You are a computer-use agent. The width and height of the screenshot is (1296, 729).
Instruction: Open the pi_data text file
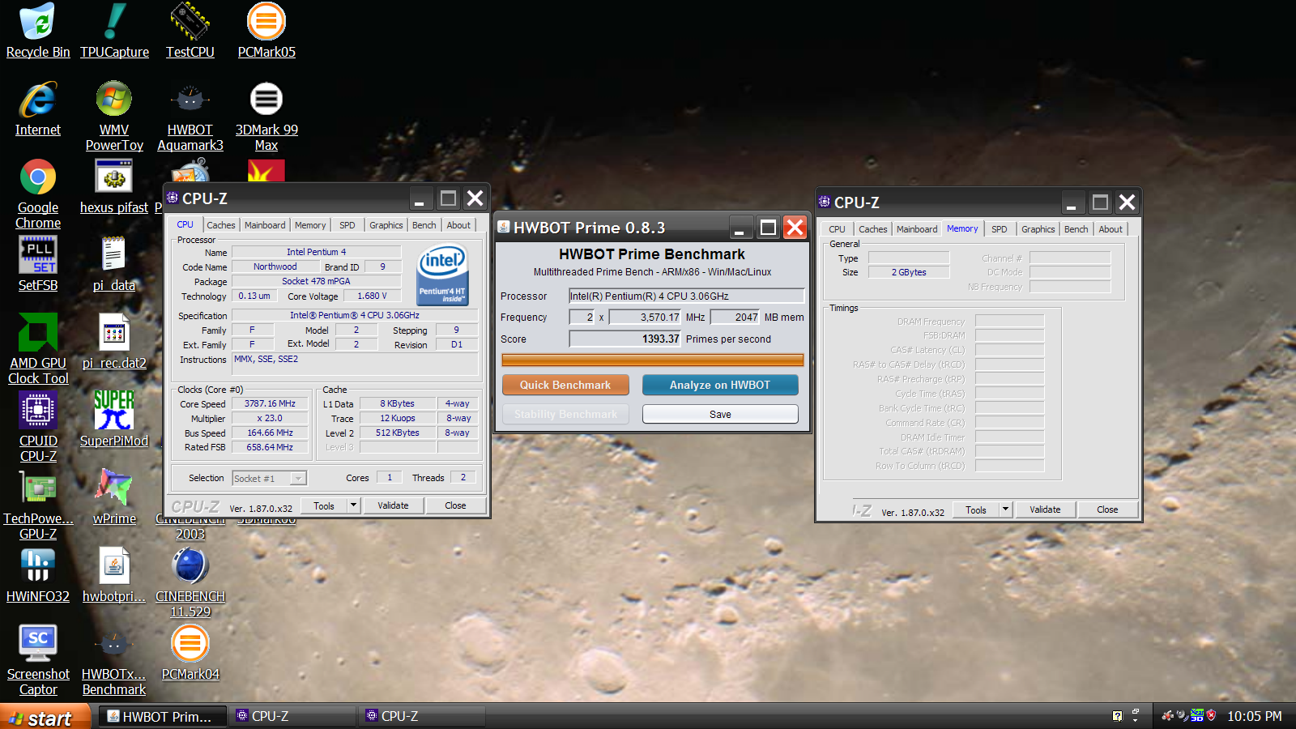point(114,264)
